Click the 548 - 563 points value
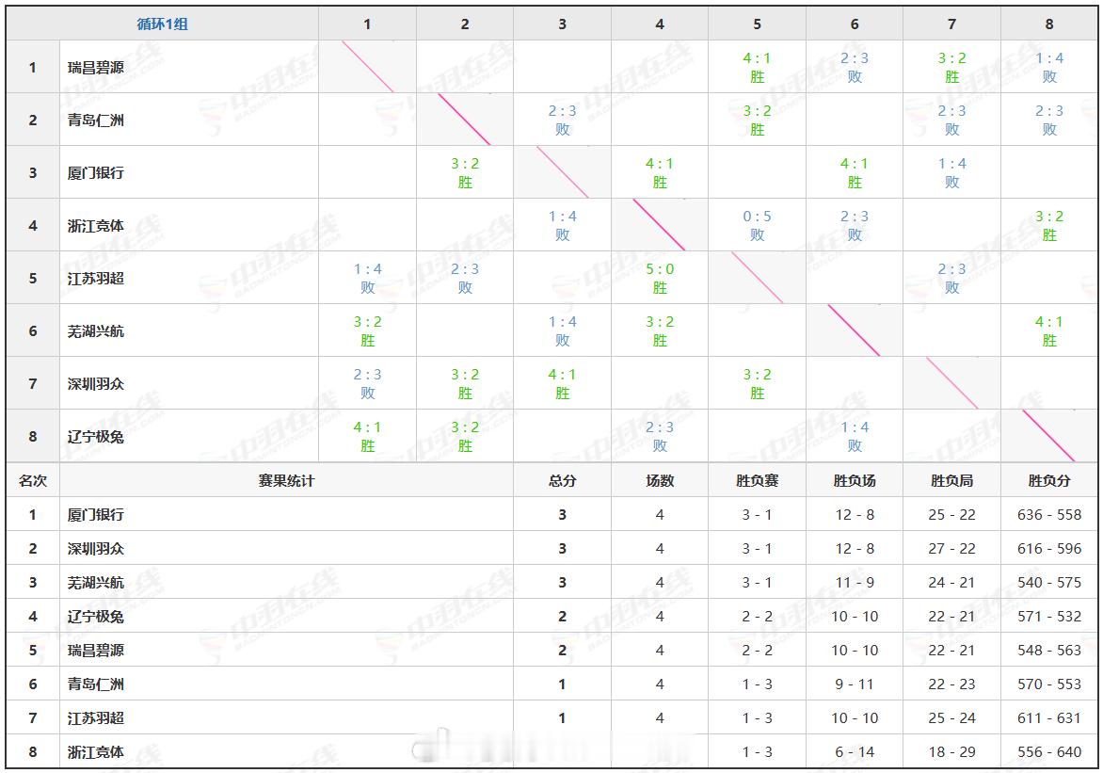This screenshot has height=773, width=1103. pos(1048,651)
